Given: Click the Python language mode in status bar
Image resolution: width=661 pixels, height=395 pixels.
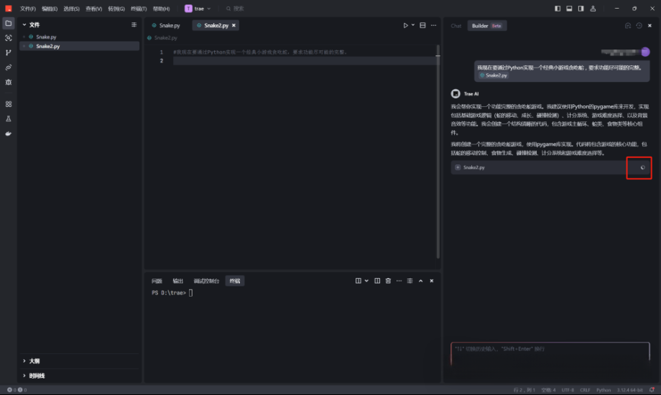Looking at the screenshot, I should [604, 390].
